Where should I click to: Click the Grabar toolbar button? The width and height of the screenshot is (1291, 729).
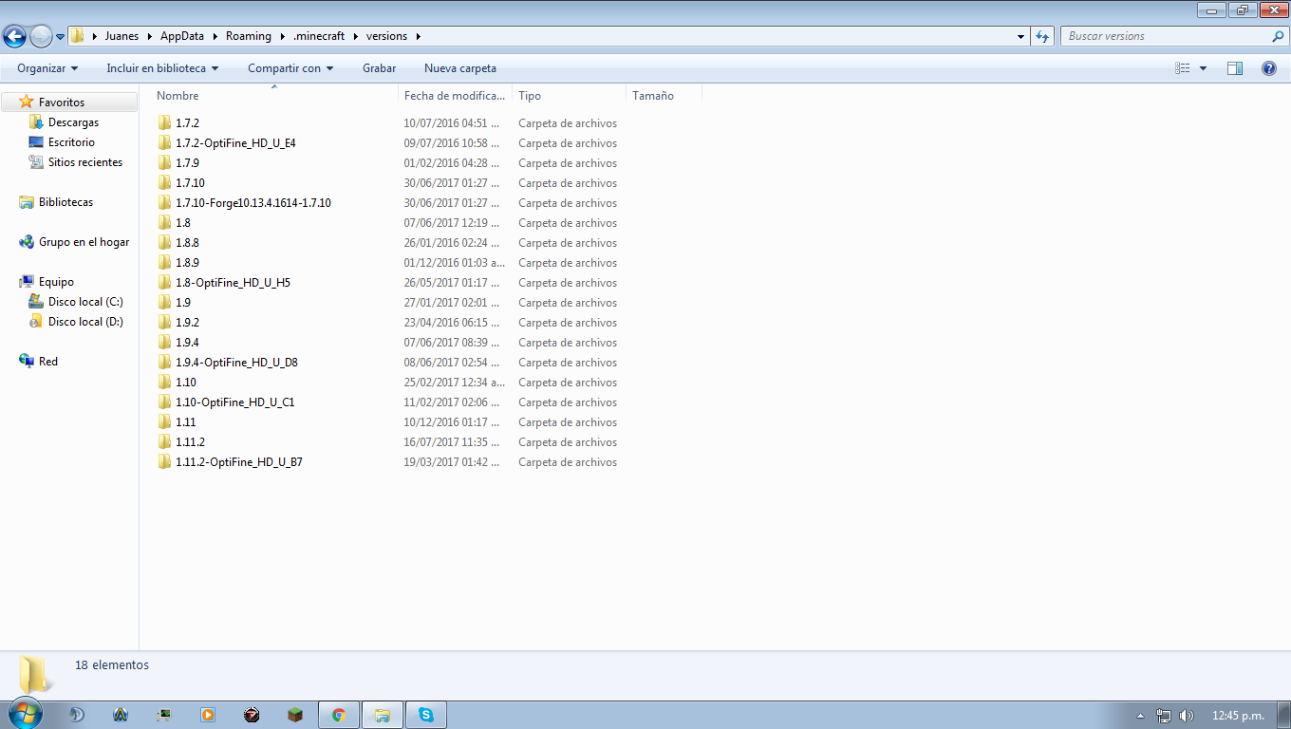point(379,68)
